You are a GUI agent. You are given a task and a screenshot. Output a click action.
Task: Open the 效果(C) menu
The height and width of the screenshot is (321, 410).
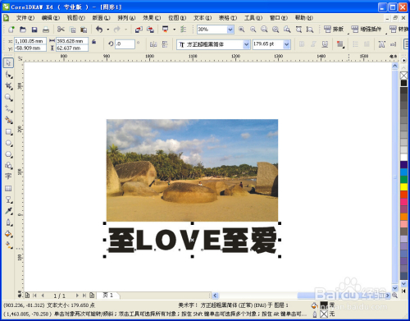click(152, 18)
